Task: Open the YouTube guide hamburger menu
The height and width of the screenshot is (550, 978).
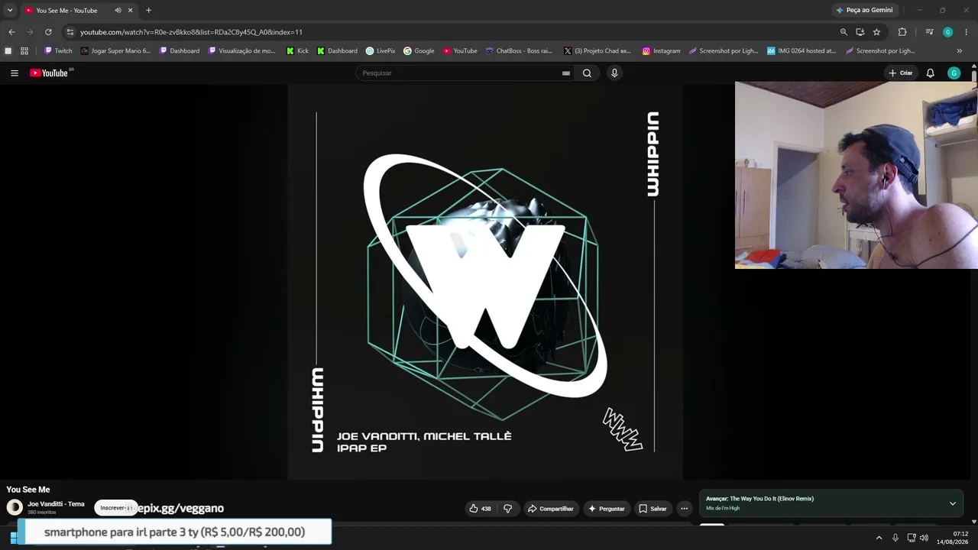Action: click(x=15, y=73)
